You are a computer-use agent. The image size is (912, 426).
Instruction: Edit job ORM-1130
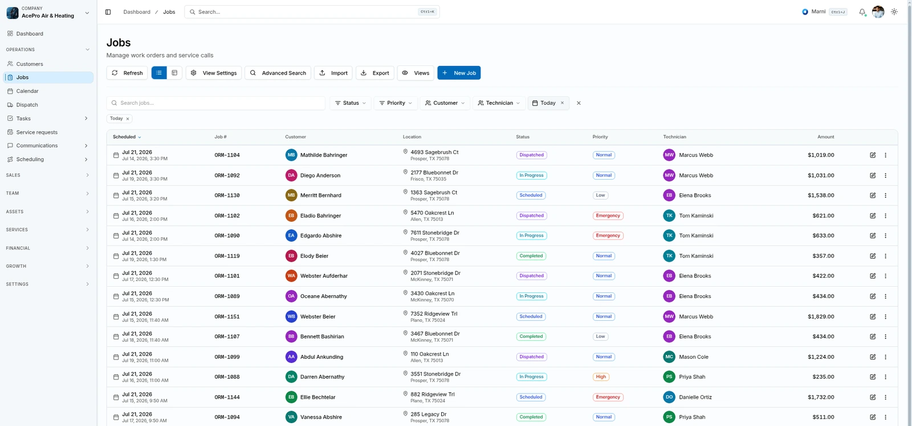click(873, 196)
